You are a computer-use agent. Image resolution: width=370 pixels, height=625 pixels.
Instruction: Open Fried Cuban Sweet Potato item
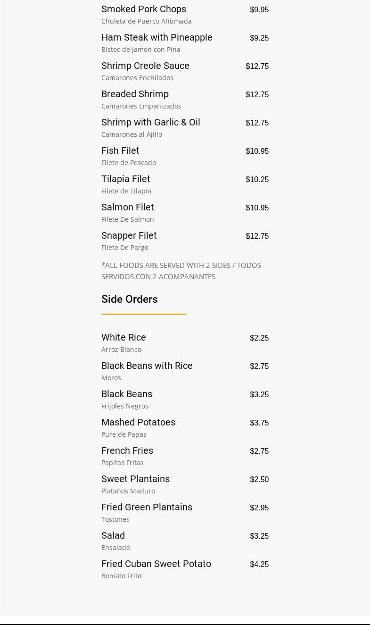[x=156, y=564]
